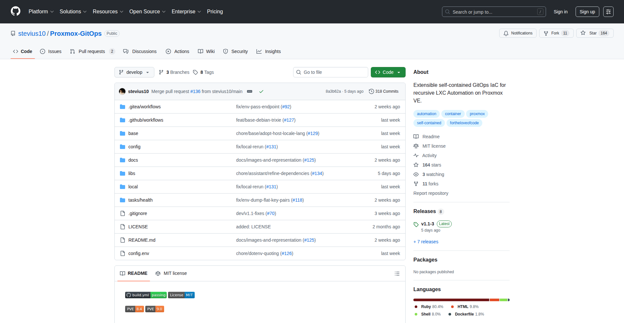Open the README outline list icon
This screenshot has width=624, height=323.
point(397,274)
